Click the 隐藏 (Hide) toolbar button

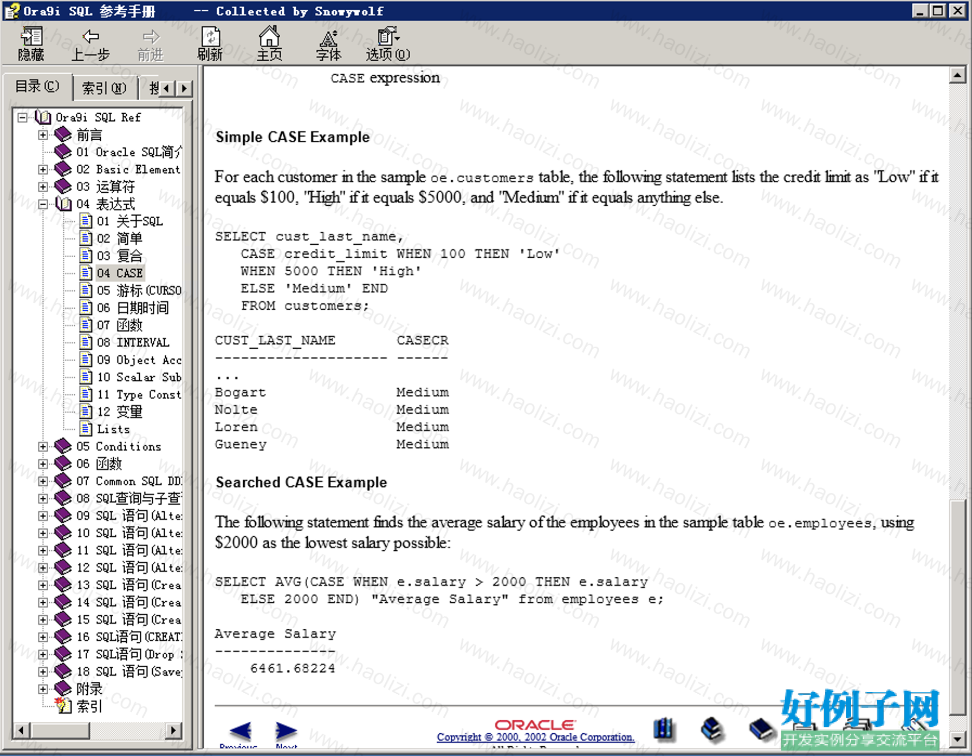pos(31,44)
